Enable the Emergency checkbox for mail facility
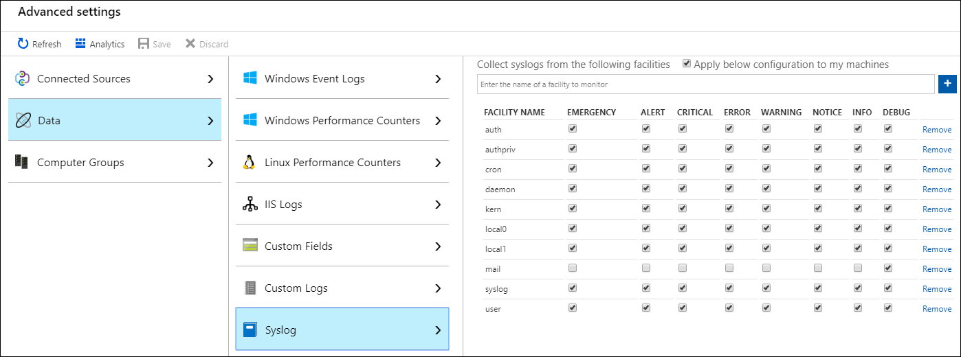 point(573,268)
